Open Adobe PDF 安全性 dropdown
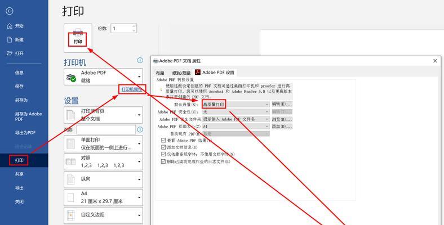This screenshot has height=225, width=444. pyautogui.click(x=236, y=112)
